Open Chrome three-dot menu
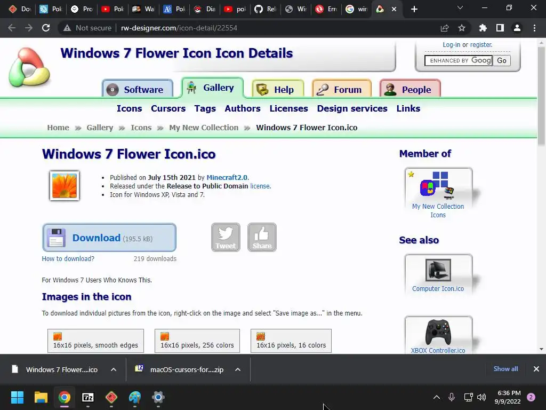This screenshot has width=546, height=410. [534, 28]
